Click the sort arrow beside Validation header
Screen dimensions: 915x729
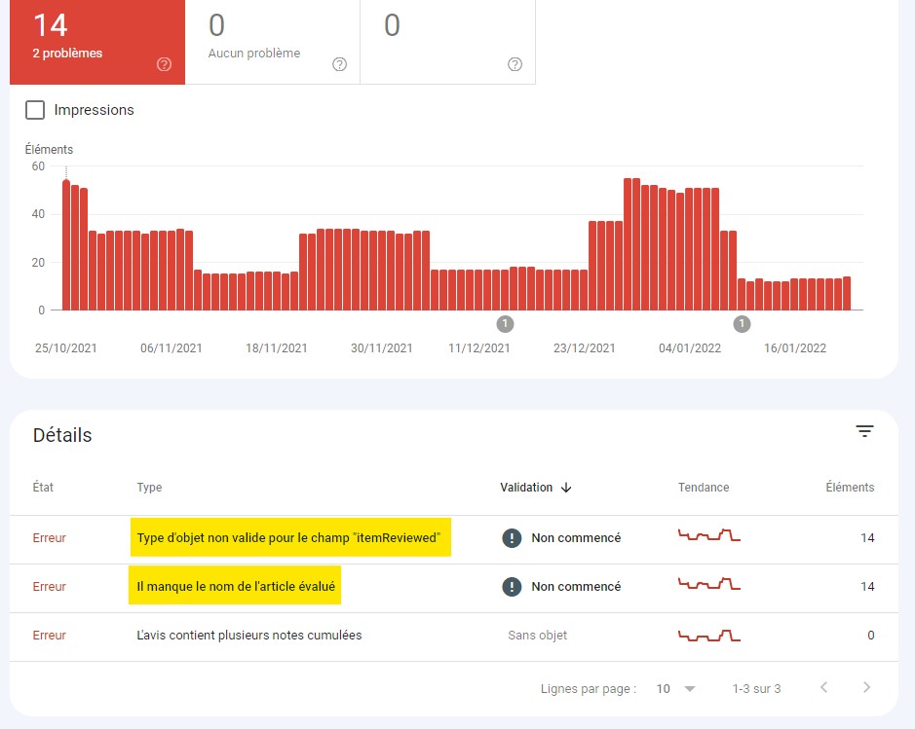[x=566, y=488]
